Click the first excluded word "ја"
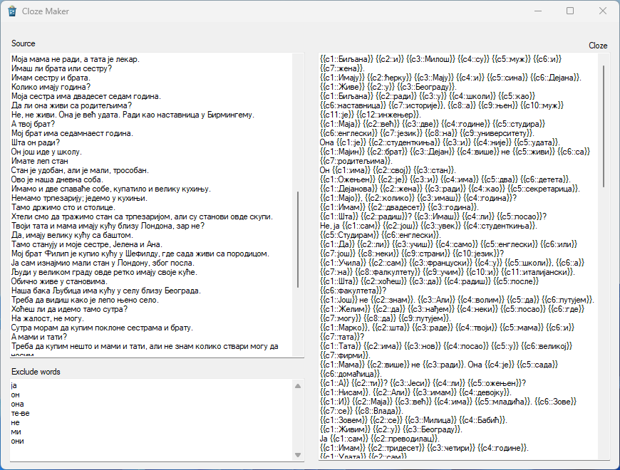The image size is (620, 470). click(14, 385)
